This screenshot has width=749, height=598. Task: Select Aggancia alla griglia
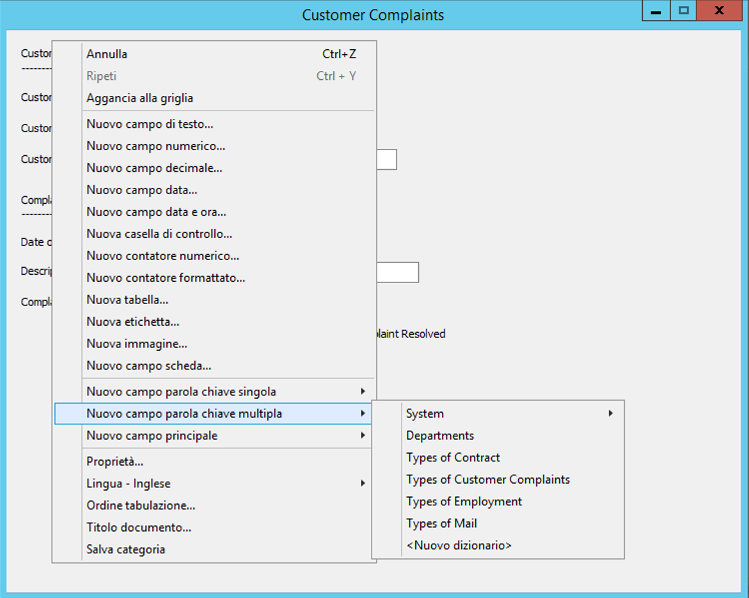(x=214, y=98)
